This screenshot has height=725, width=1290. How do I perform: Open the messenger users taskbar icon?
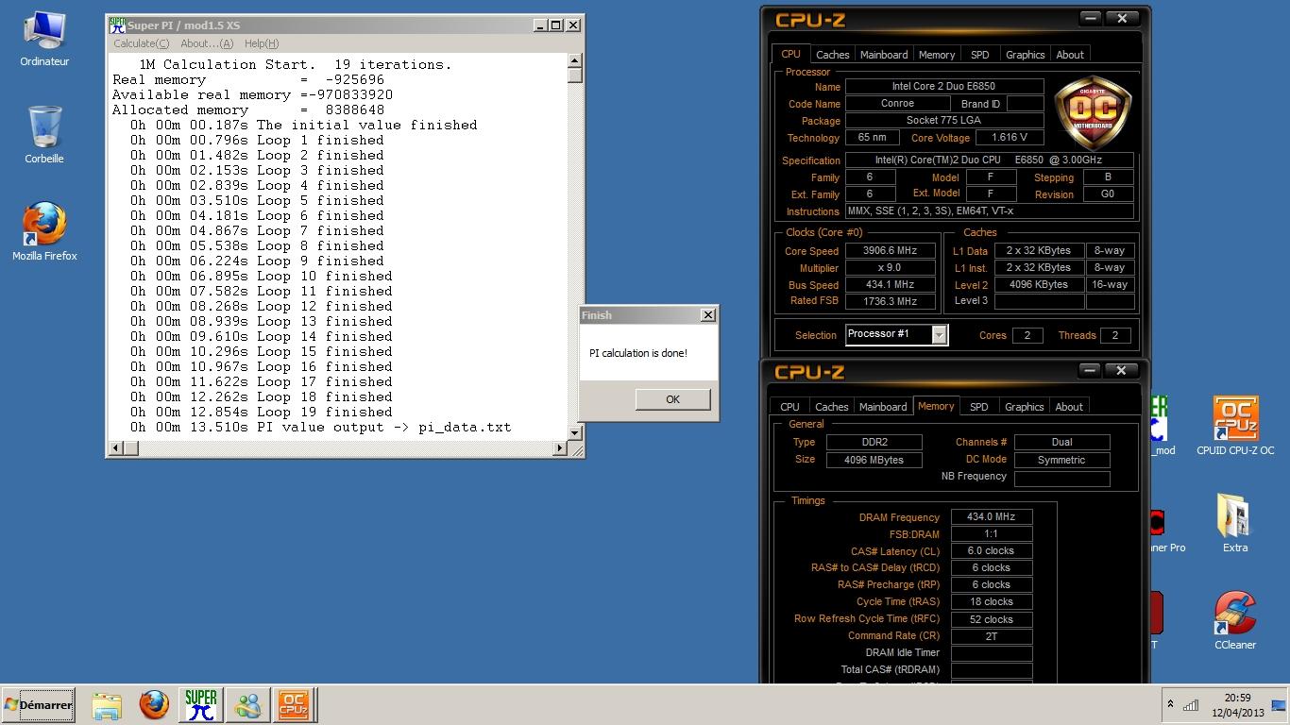tap(248, 705)
